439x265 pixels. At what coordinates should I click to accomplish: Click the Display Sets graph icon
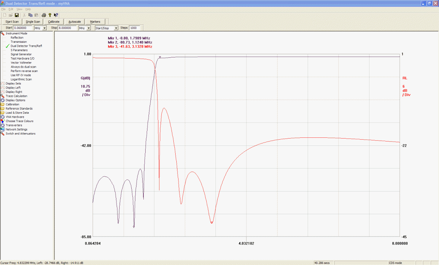tap(3, 83)
